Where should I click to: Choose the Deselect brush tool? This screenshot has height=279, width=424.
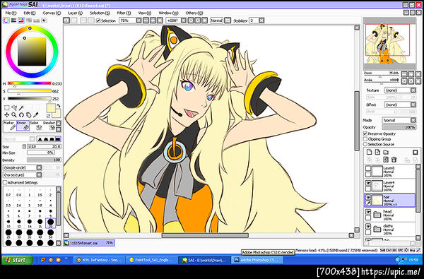(x=49, y=126)
